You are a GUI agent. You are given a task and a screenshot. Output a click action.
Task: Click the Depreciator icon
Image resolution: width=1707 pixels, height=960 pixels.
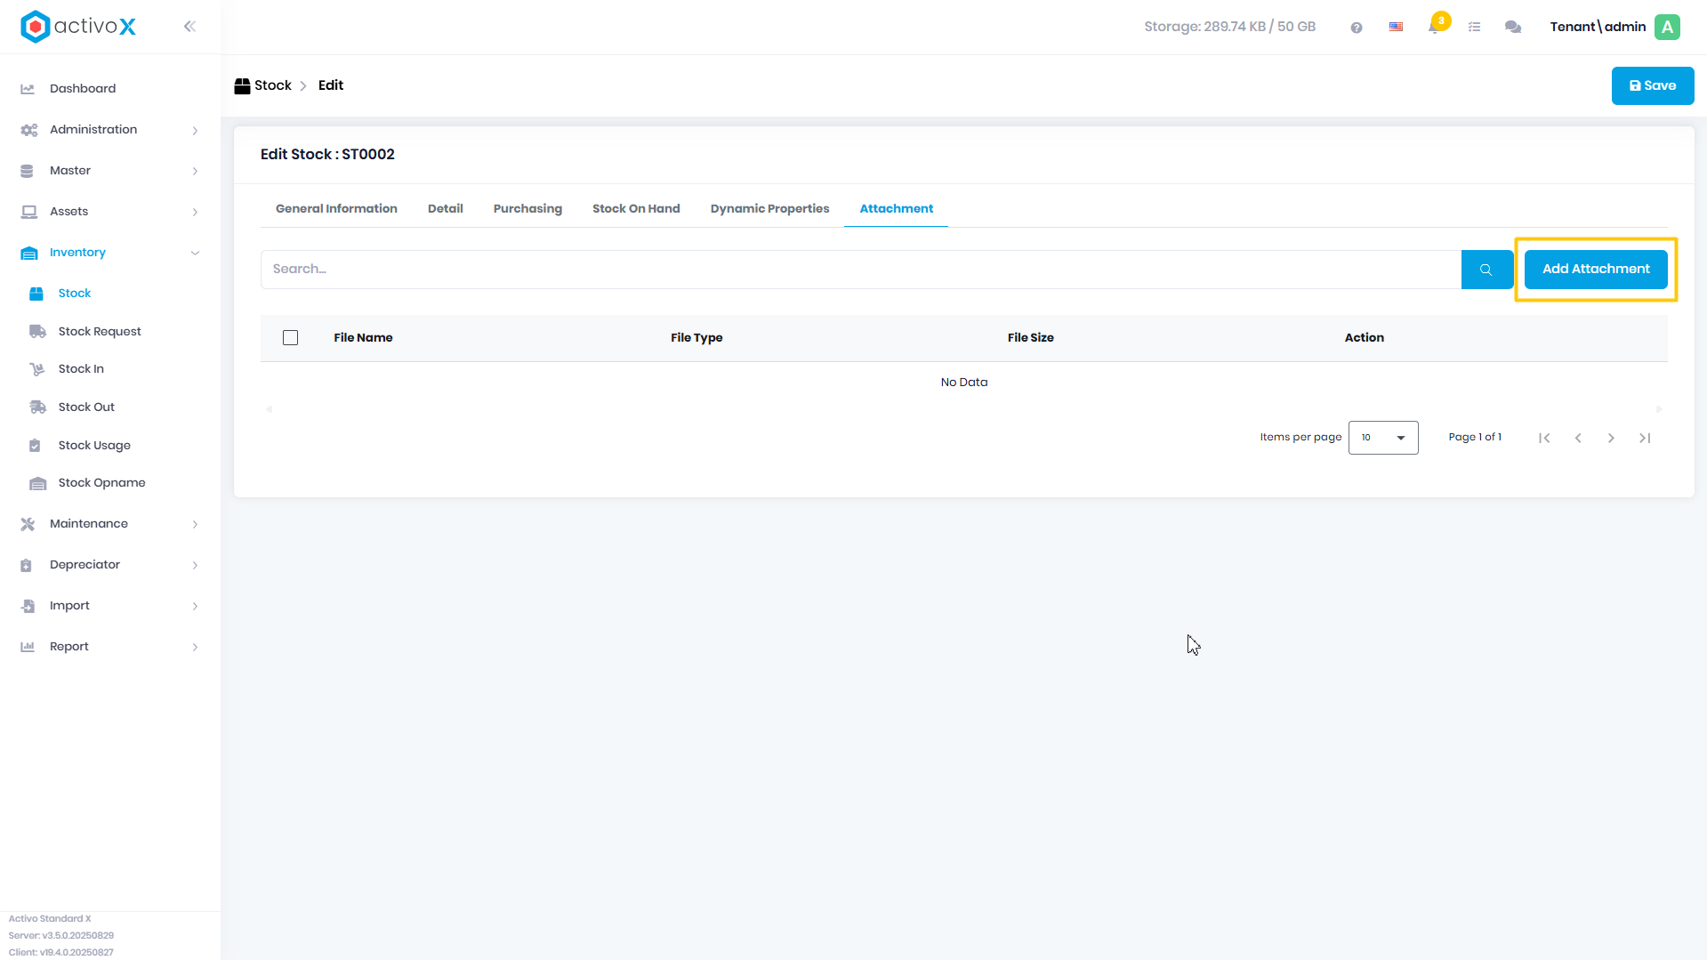[x=26, y=565]
